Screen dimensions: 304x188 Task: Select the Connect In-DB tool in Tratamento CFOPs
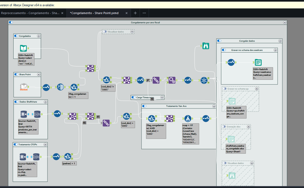tap(23, 157)
